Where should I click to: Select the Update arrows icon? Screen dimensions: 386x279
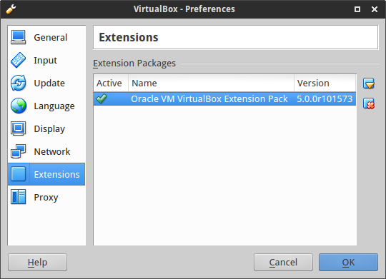point(18,83)
